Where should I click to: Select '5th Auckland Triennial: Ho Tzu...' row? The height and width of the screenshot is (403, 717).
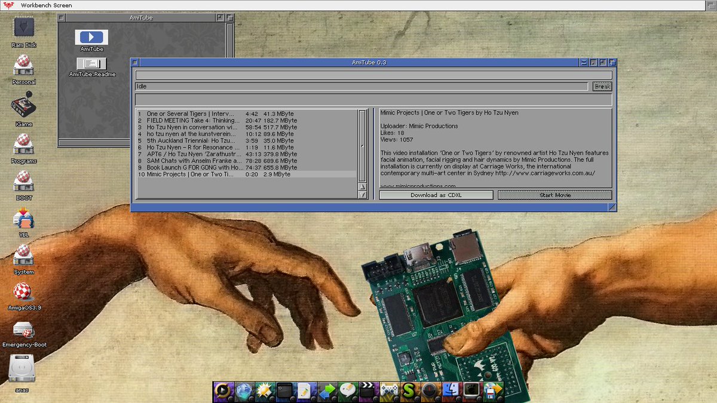(x=246, y=141)
